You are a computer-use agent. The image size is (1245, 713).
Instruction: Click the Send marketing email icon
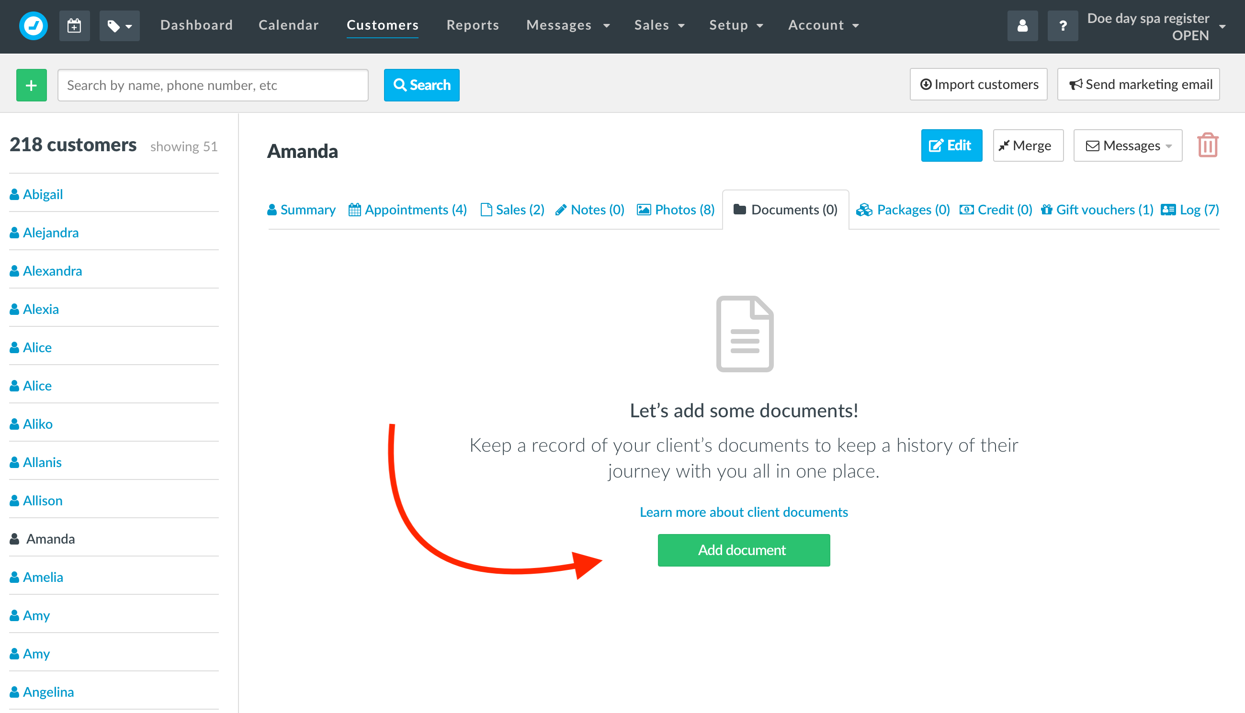click(1075, 85)
